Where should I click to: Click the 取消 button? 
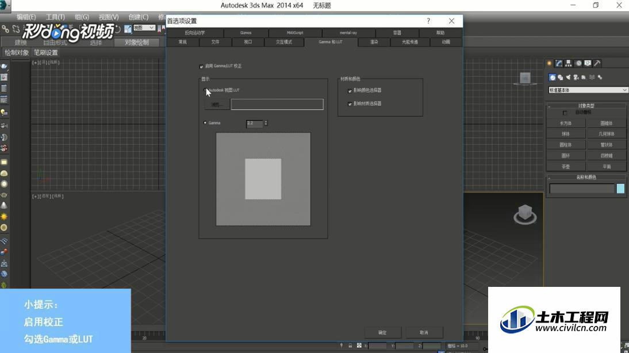coord(424,332)
